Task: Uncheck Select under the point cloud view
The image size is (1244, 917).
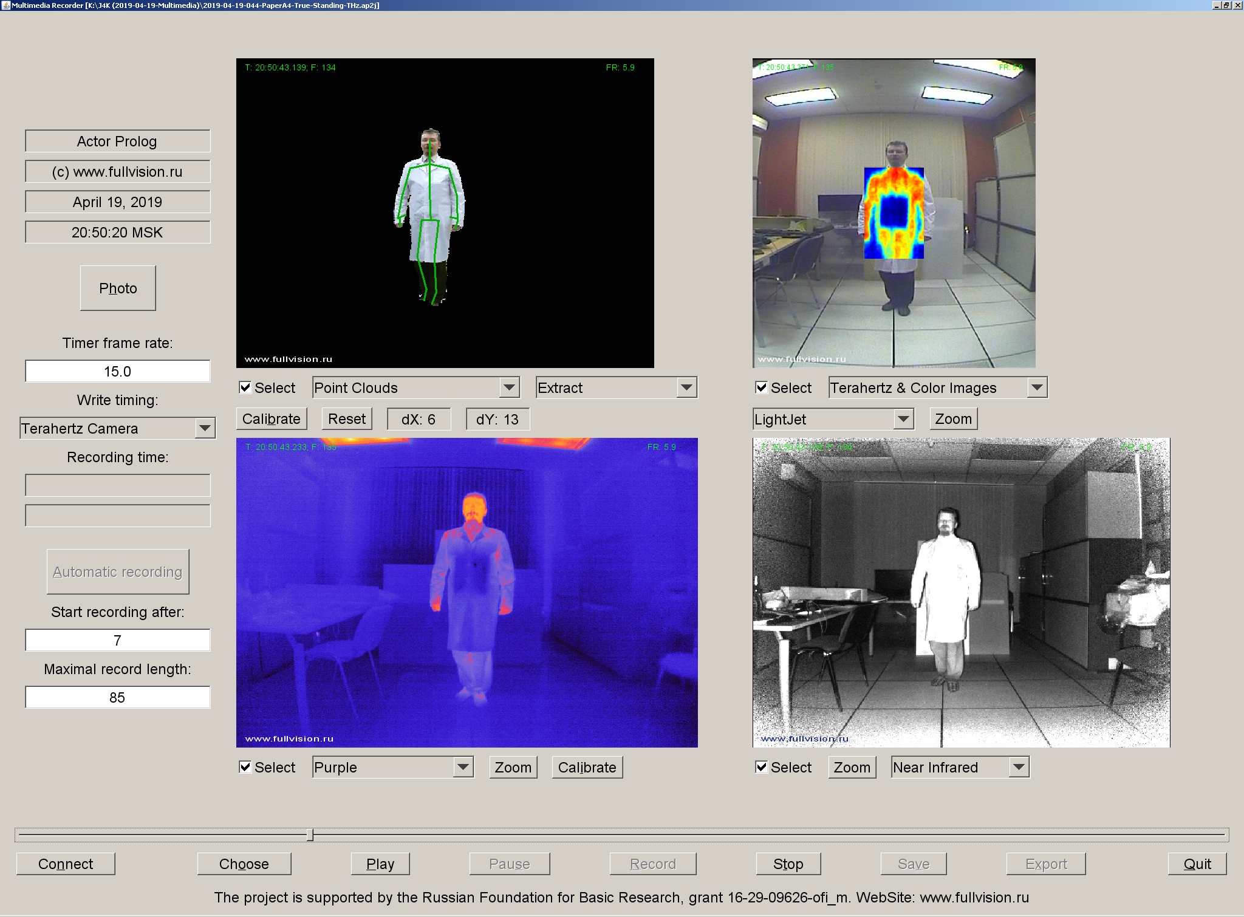Action: click(245, 387)
